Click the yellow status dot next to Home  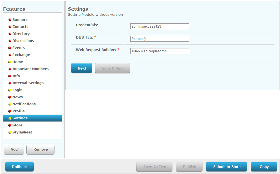(x=10, y=62)
